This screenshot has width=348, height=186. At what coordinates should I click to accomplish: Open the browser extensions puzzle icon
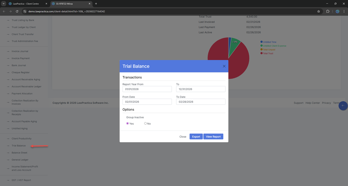coord(328,11)
